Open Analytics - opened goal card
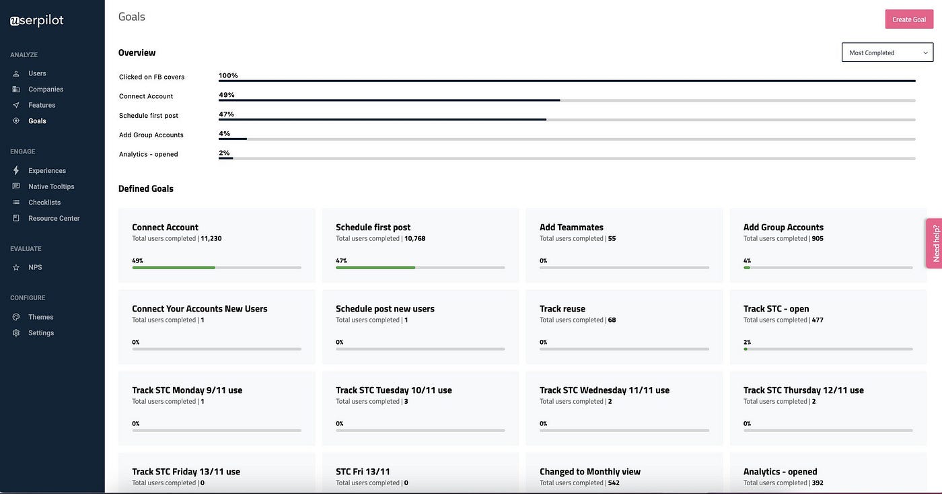 coord(828,473)
